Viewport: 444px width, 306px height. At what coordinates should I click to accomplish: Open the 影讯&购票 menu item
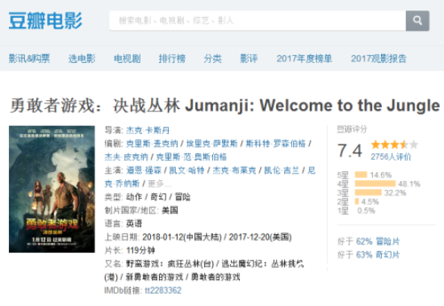point(29,59)
